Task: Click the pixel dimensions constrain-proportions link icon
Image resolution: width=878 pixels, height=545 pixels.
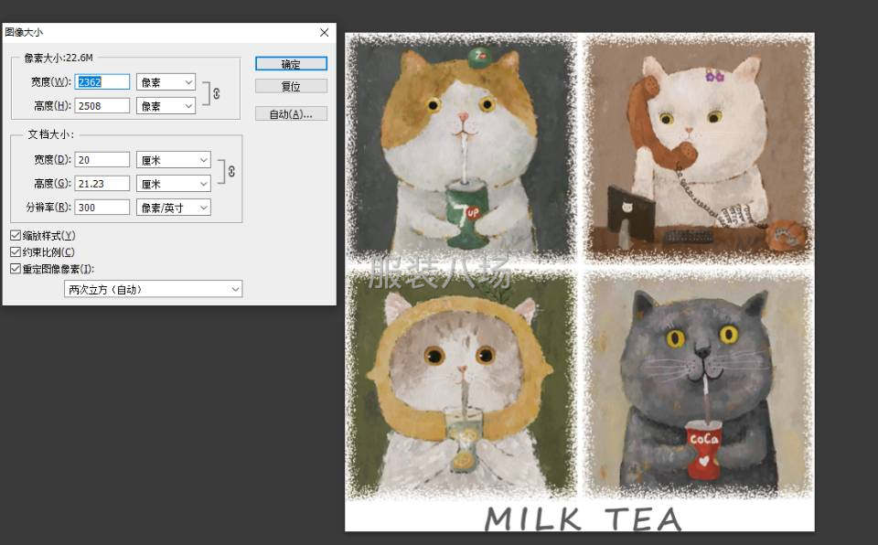Action: pos(216,93)
